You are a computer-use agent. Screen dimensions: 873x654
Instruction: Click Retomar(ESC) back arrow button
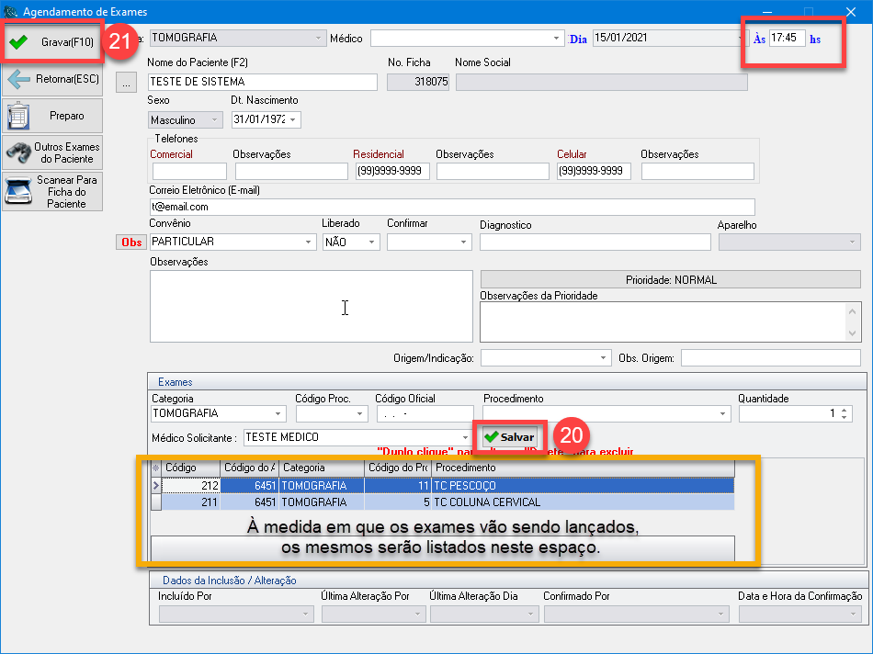pyautogui.click(x=51, y=79)
